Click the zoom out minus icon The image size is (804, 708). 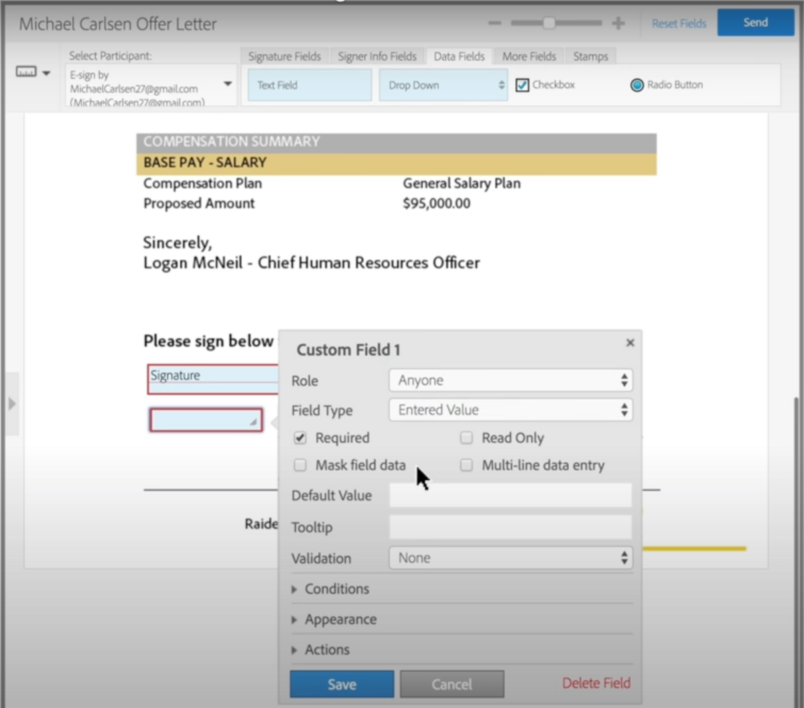tap(494, 23)
